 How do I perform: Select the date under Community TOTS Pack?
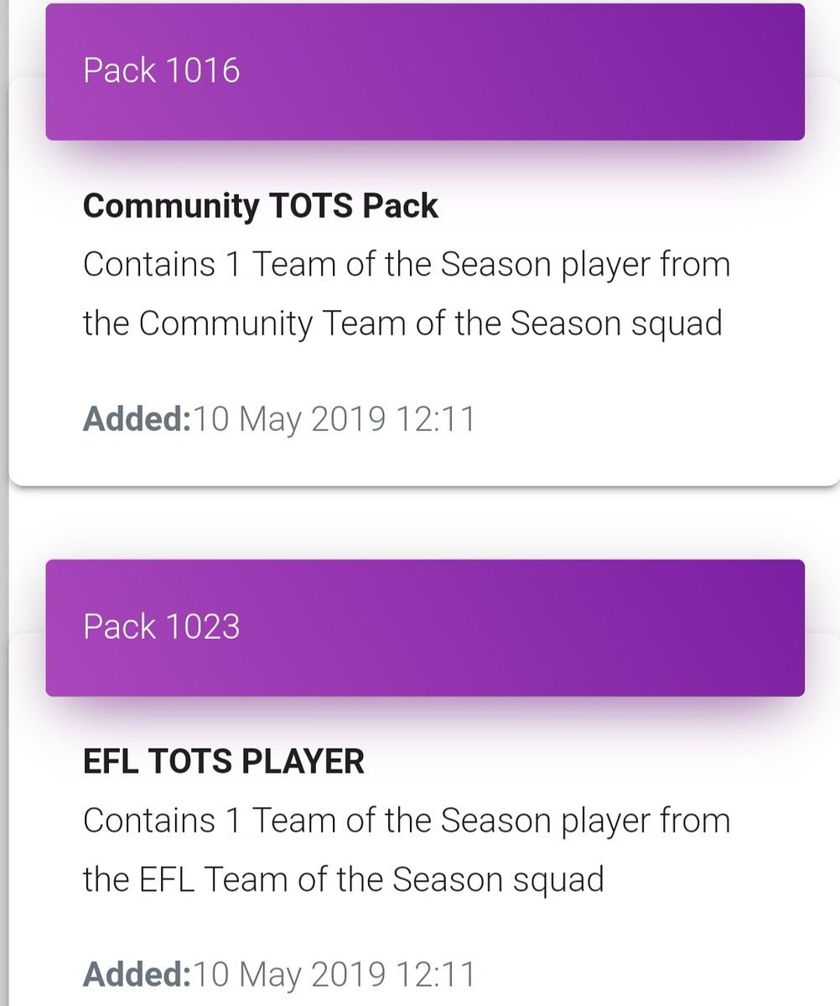pyautogui.click(x=334, y=417)
